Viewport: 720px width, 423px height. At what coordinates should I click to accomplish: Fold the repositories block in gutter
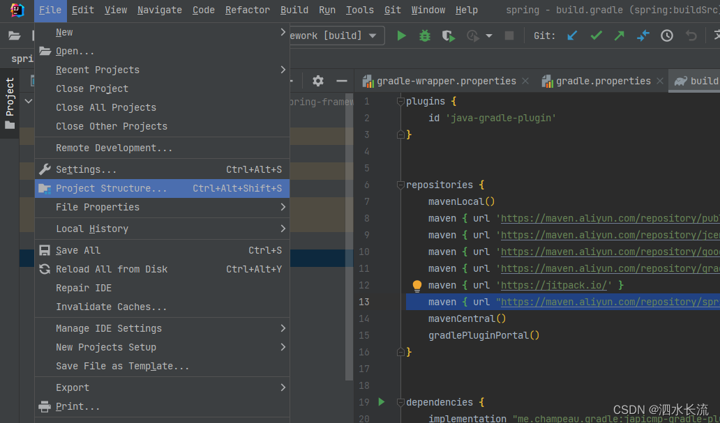point(400,185)
